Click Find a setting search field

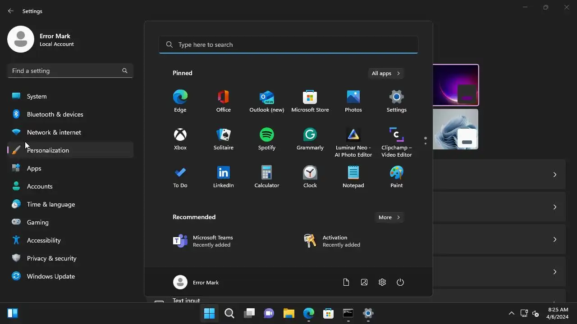coord(70,71)
